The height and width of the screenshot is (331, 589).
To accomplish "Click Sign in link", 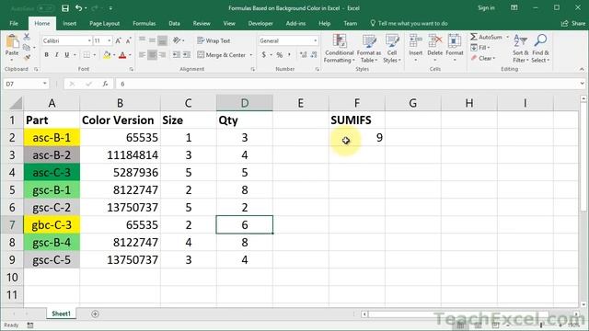I will point(486,8).
